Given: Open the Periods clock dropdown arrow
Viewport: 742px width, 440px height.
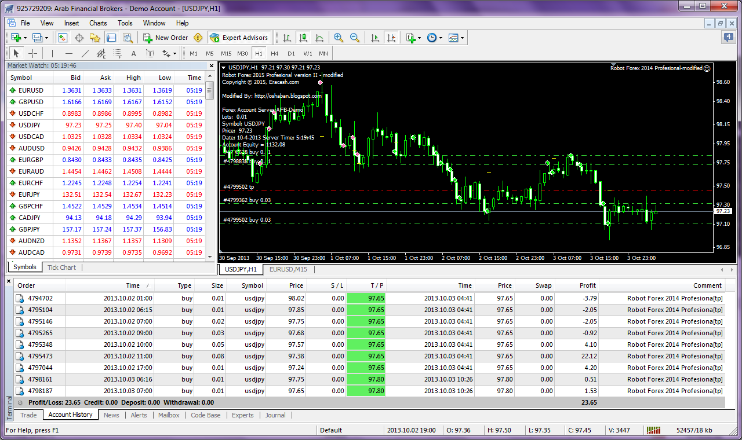Looking at the screenshot, I should [441, 38].
